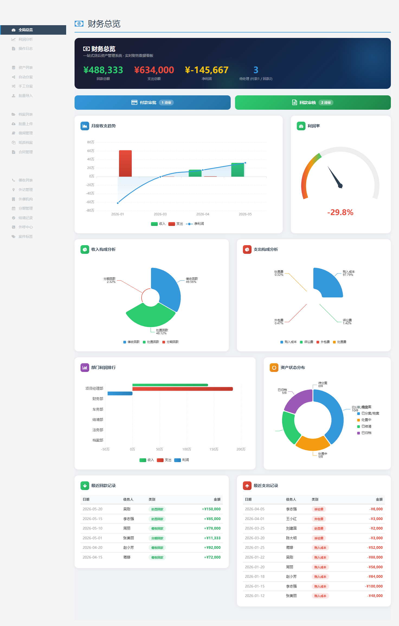Toggle 购入成本 legend in expense pie
Screen dimensions: 399x626
(x=288, y=342)
